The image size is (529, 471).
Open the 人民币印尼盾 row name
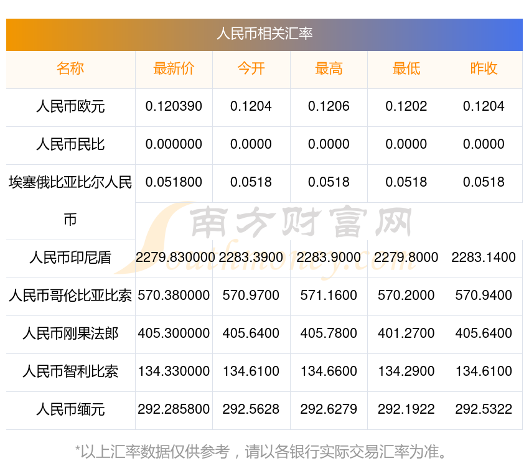[70, 258]
